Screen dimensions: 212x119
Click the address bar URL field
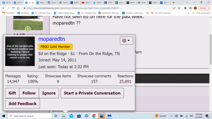pos(93,8)
